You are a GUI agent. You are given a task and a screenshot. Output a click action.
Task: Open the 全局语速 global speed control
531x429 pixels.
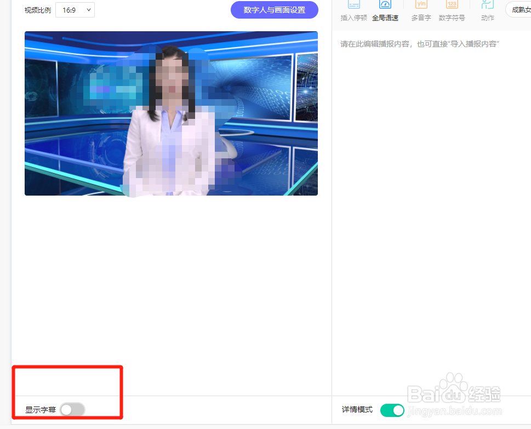coord(385,10)
